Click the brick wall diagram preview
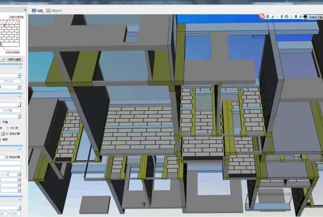Viewport: 323px width, 217px height. 10,33
